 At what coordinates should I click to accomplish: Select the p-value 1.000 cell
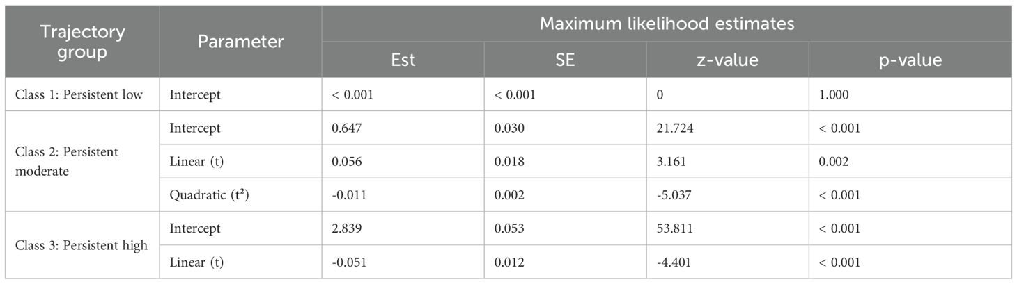[x=834, y=95]
